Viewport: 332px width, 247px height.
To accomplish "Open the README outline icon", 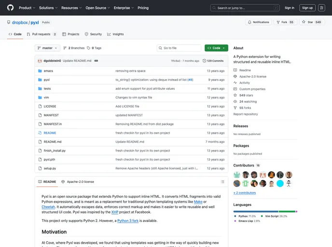I will click(222, 182).
